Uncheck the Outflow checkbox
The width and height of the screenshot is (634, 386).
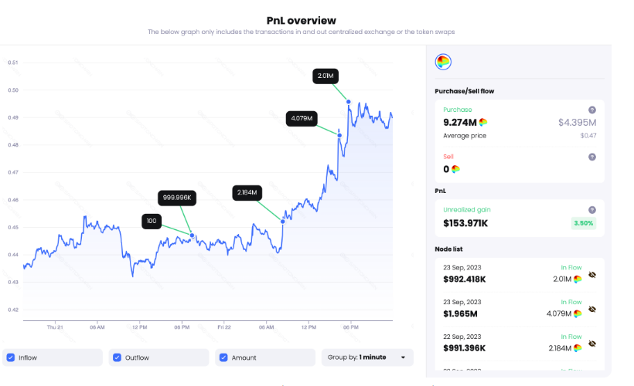118,357
